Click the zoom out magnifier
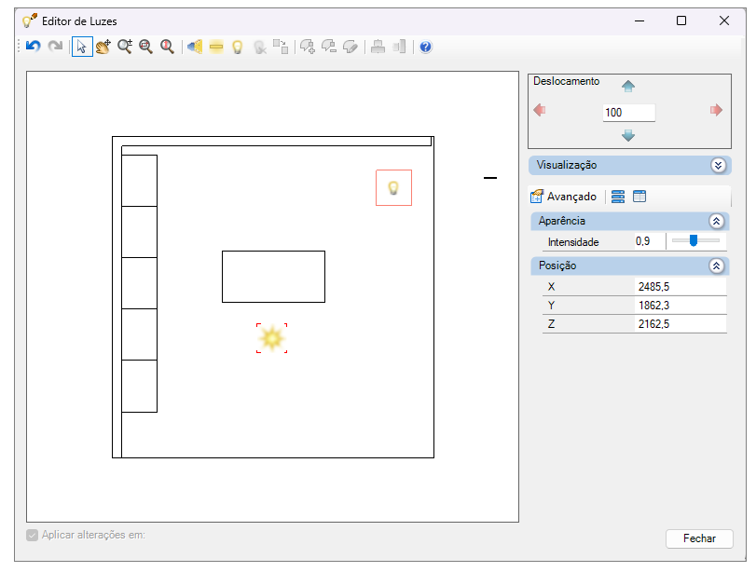Viewport: 756px width, 572px height. 145,47
